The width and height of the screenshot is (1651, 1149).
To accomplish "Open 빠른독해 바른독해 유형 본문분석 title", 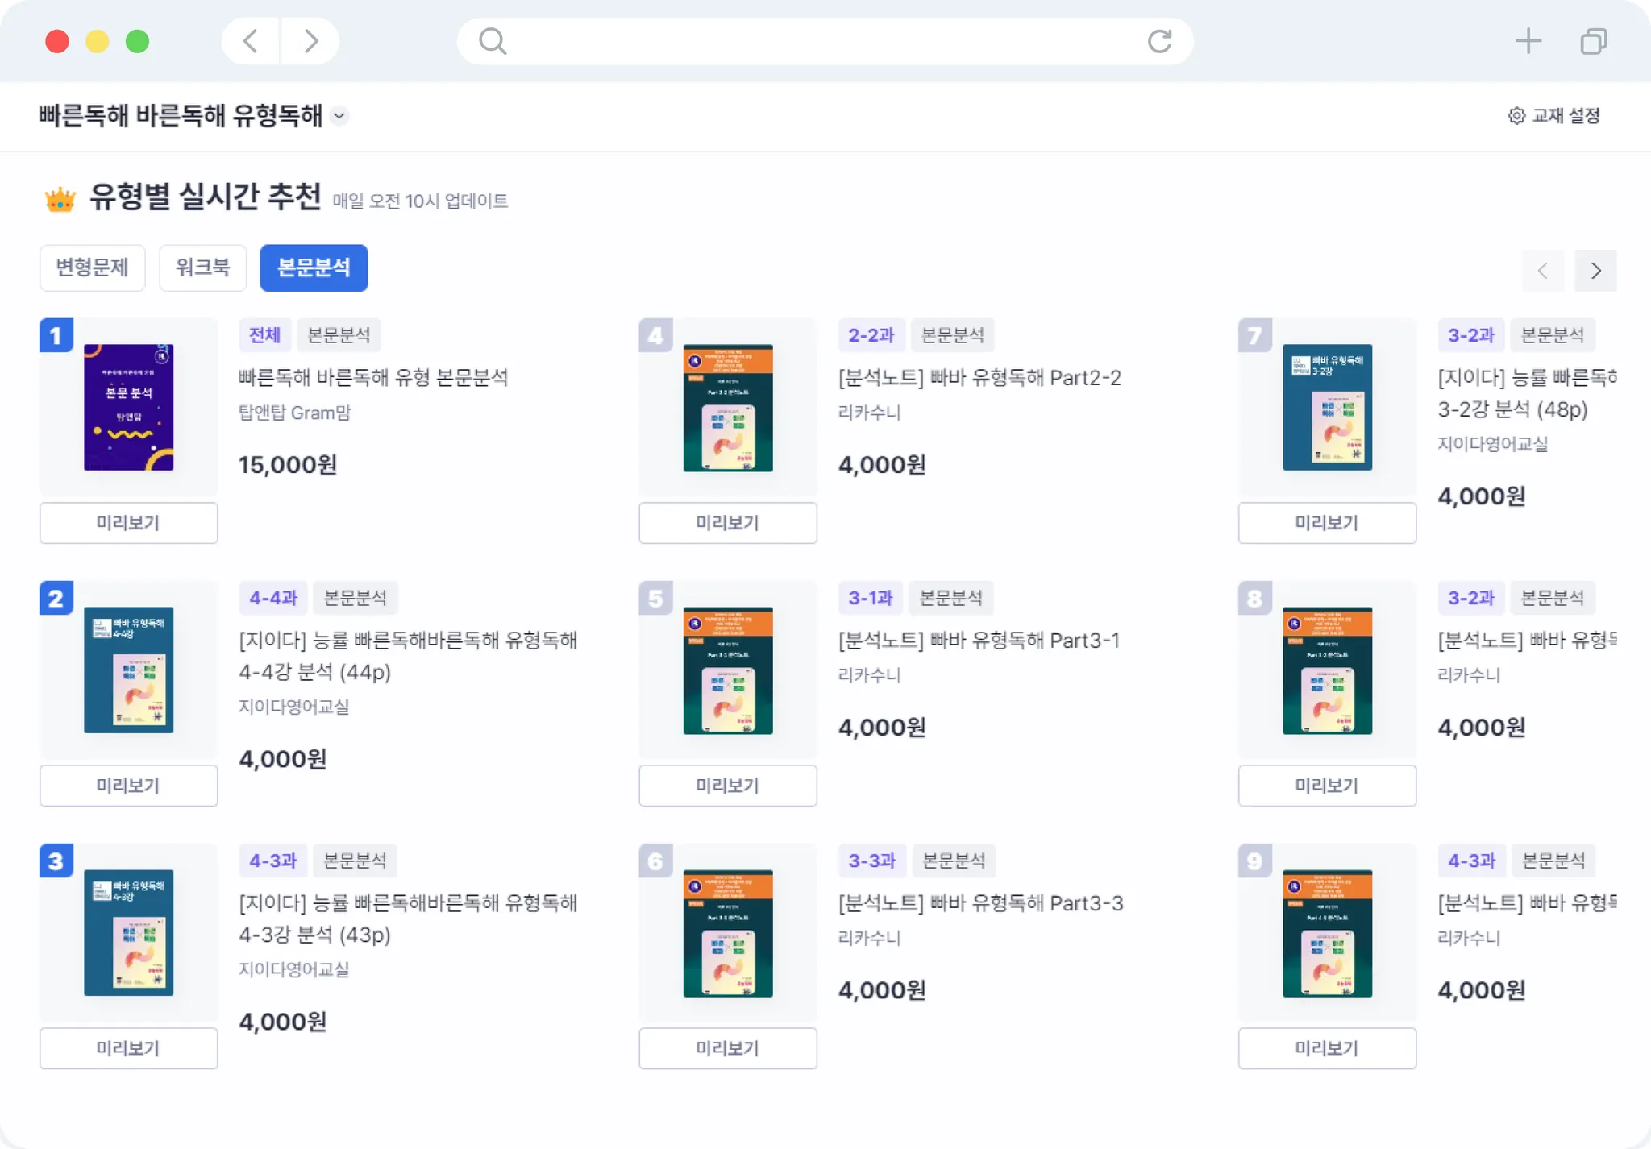I will pos(373,377).
